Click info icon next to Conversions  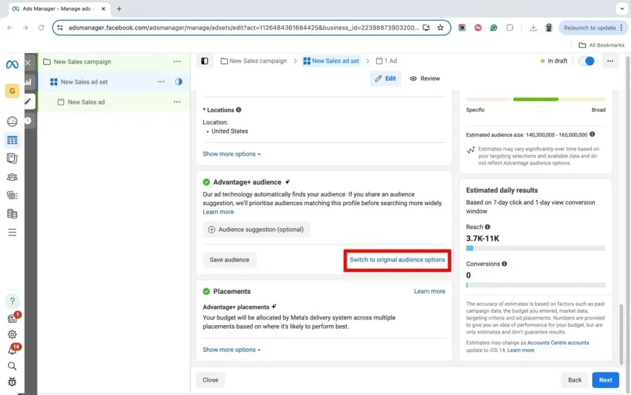[x=504, y=264]
